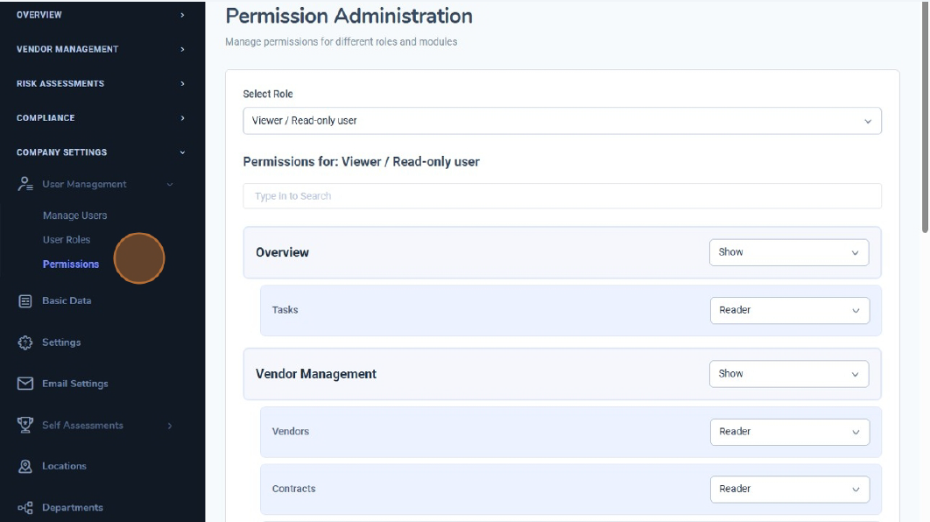Click the Locations pin icon

click(x=25, y=466)
